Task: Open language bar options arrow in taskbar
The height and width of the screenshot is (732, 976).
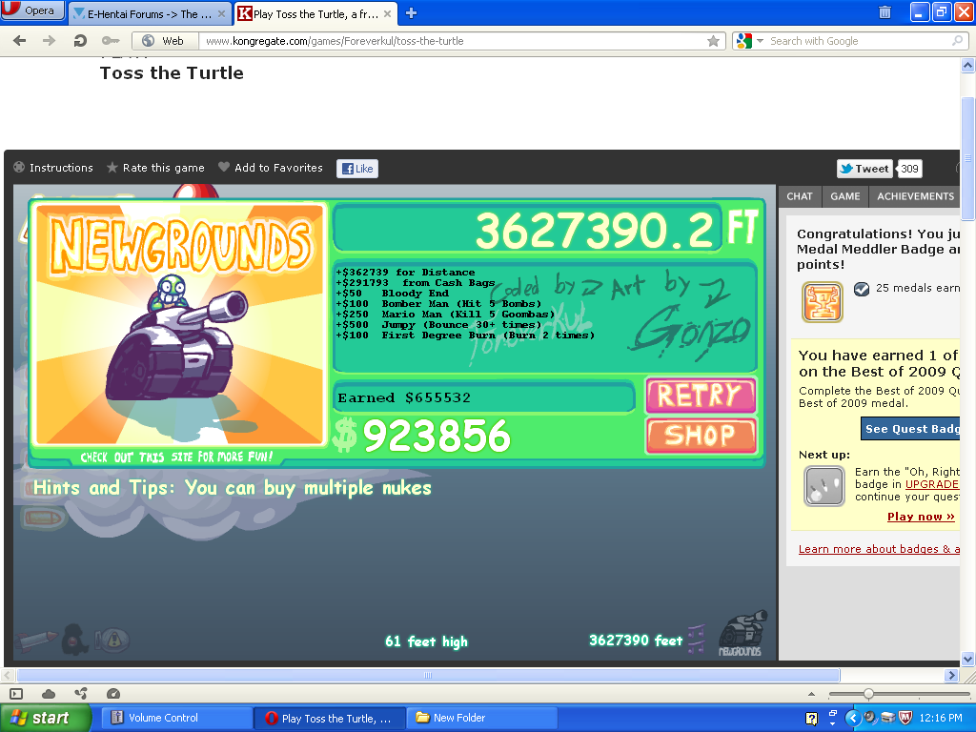Action: coord(832,724)
